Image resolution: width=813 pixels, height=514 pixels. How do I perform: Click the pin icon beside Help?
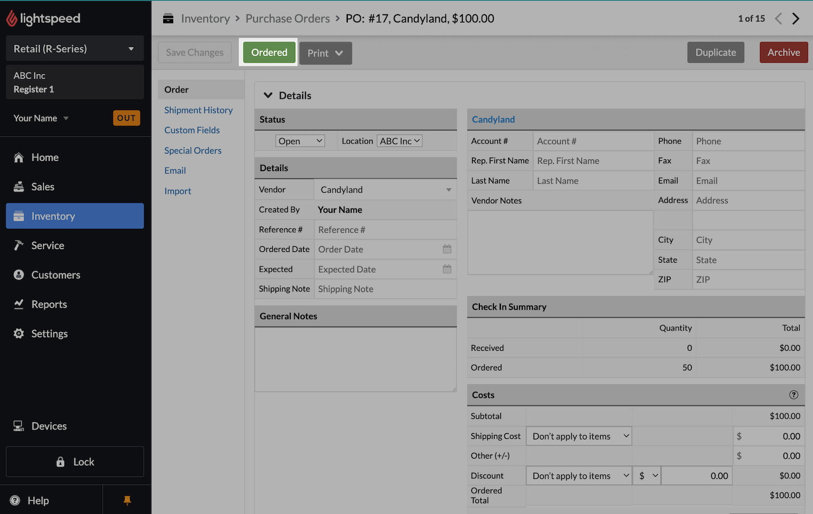pyautogui.click(x=127, y=500)
